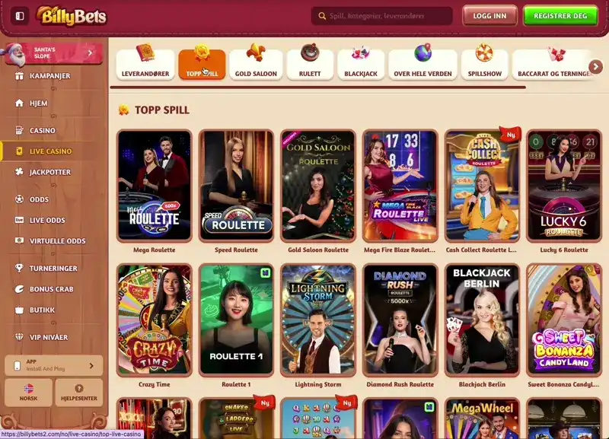Click the Logg Inn button

click(x=489, y=16)
